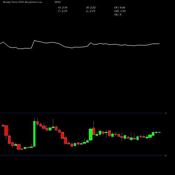Click the lower axis label '0' at right
The image size is (175, 175).
click(x=166, y=156)
